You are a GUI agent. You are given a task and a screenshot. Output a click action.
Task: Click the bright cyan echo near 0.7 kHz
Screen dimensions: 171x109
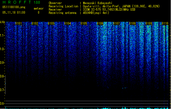(x=125, y=88)
